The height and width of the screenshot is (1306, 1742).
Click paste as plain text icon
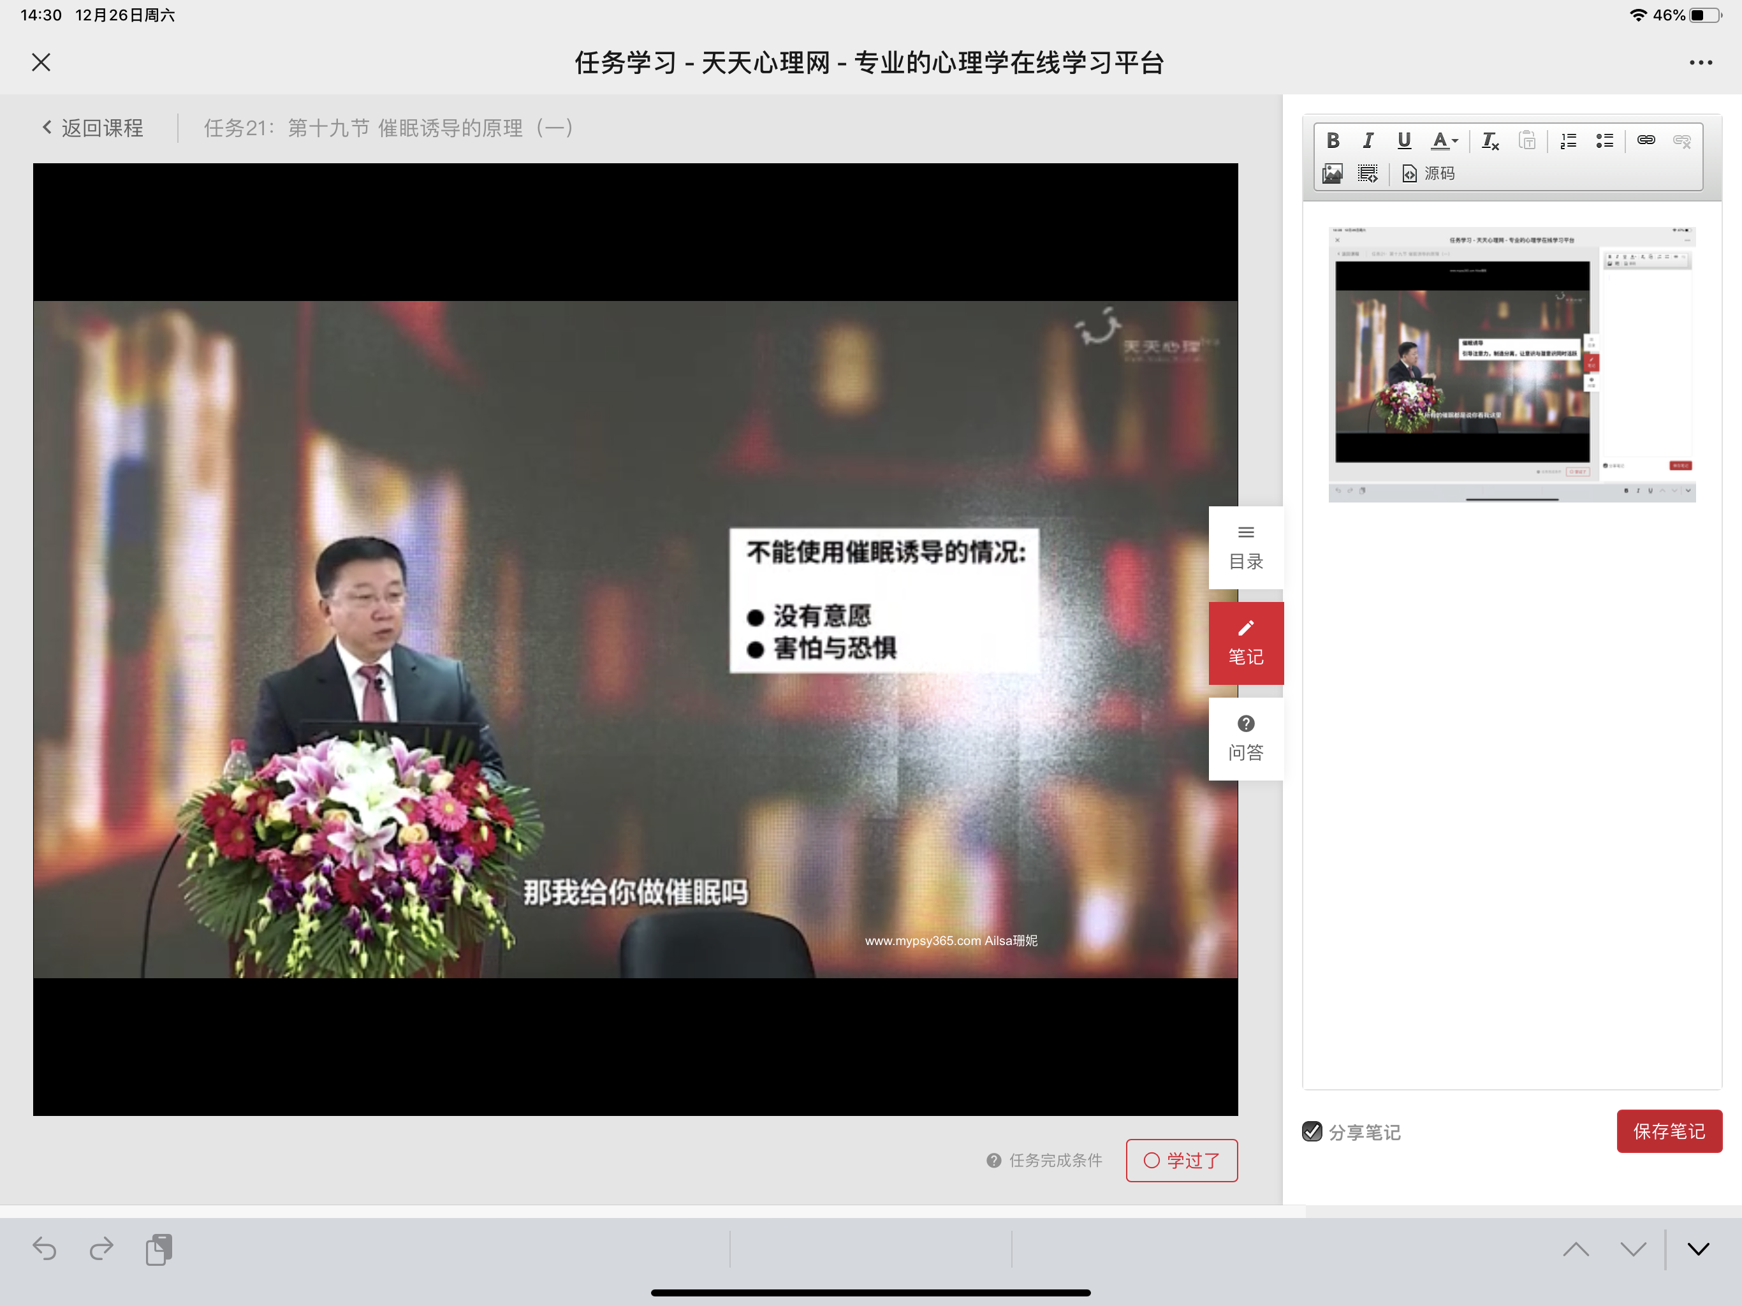1527,141
